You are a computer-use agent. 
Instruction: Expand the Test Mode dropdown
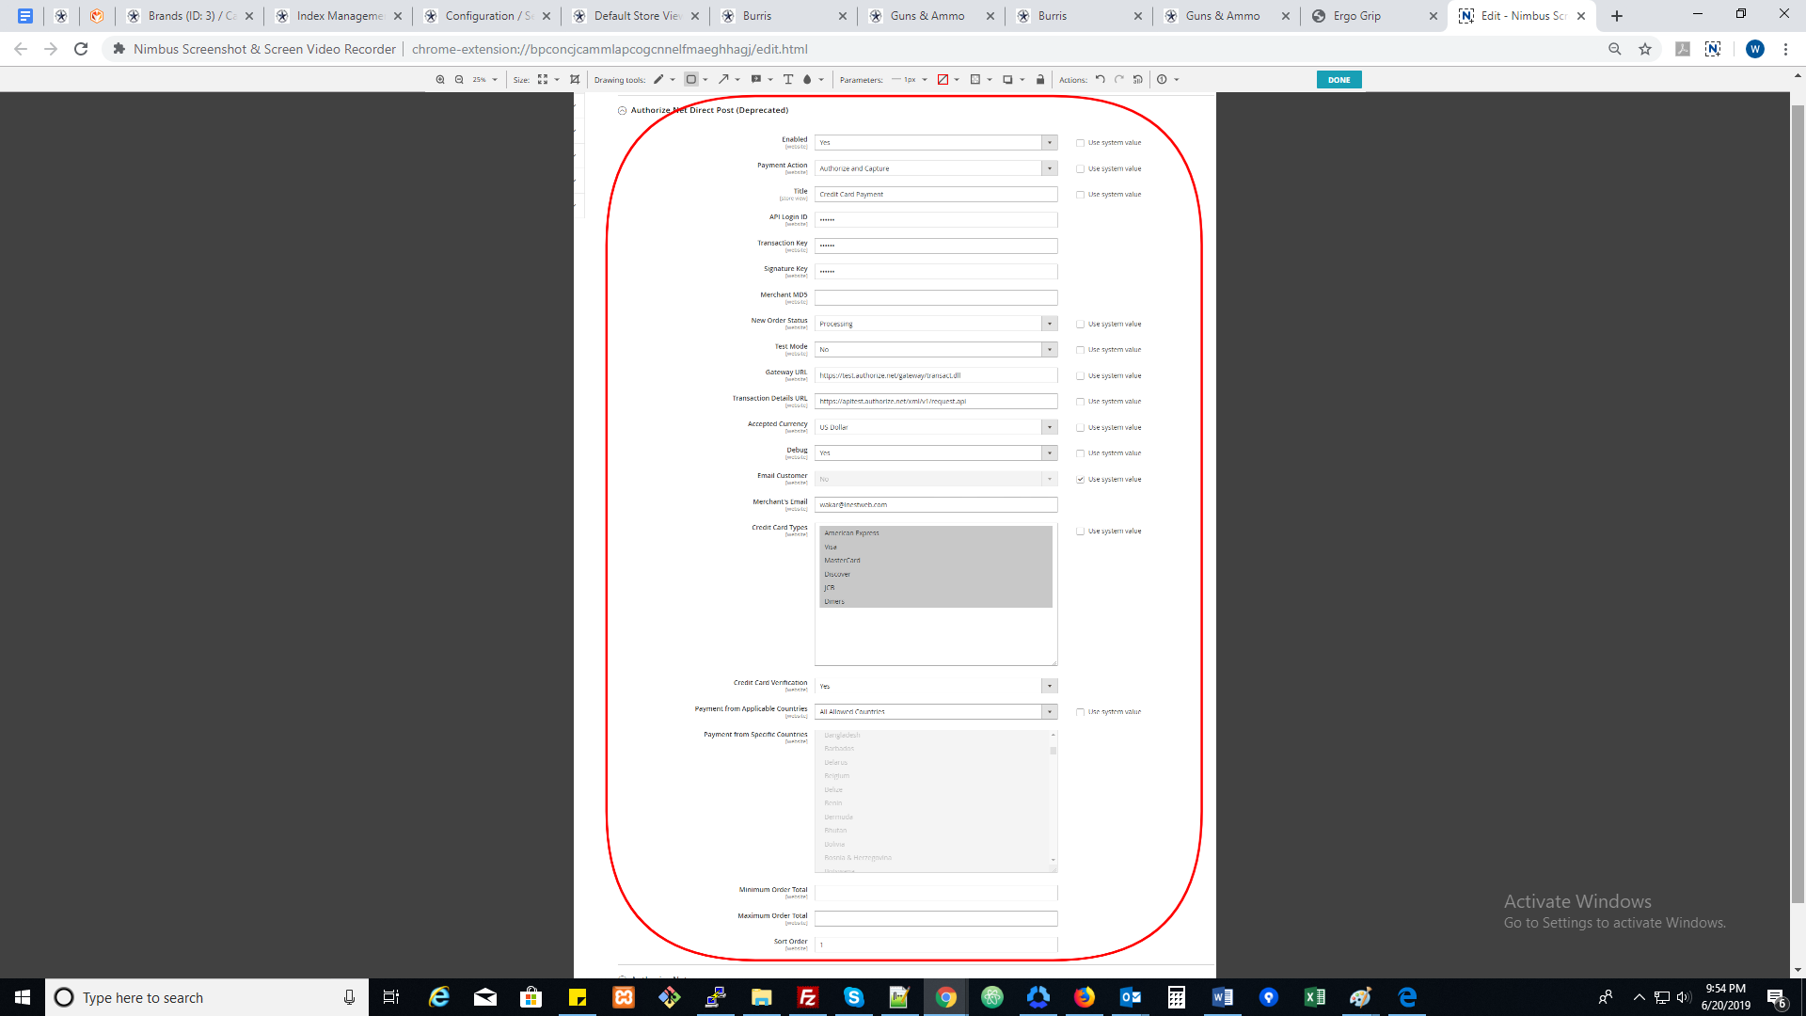[x=1050, y=349]
